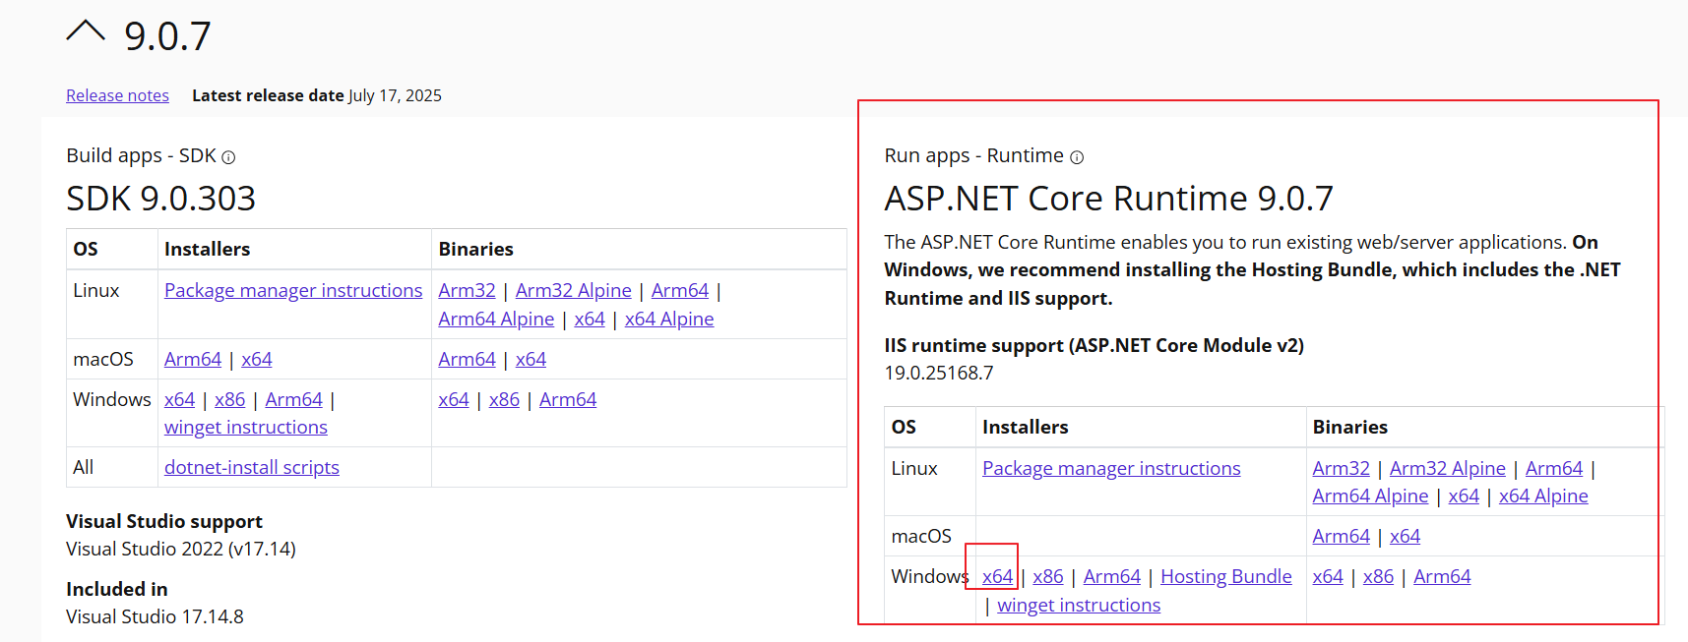This screenshot has height=642, width=1688.
Task: Open SDK winget instructions link
Action: [246, 427]
